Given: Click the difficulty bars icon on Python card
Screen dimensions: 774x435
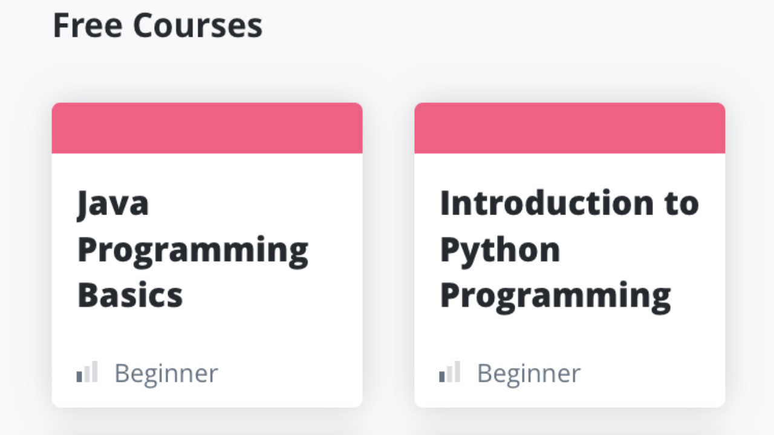Looking at the screenshot, I should coord(450,372).
